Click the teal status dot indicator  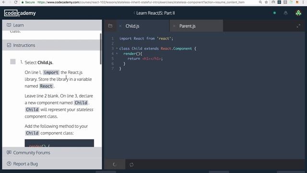tap(274, 13)
